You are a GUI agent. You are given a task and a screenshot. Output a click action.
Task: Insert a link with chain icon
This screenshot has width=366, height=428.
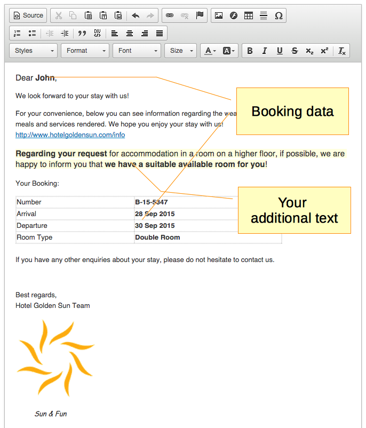point(170,15)
